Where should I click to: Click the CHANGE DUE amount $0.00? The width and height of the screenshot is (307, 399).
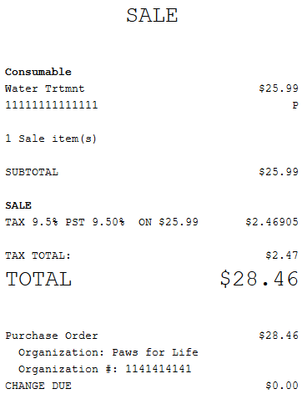(x=282, y=386)
